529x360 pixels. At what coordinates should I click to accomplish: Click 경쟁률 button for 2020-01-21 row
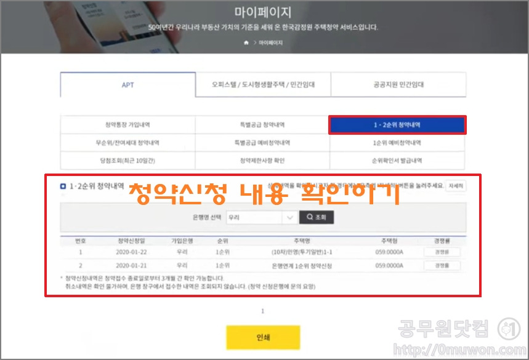point(442,266)
